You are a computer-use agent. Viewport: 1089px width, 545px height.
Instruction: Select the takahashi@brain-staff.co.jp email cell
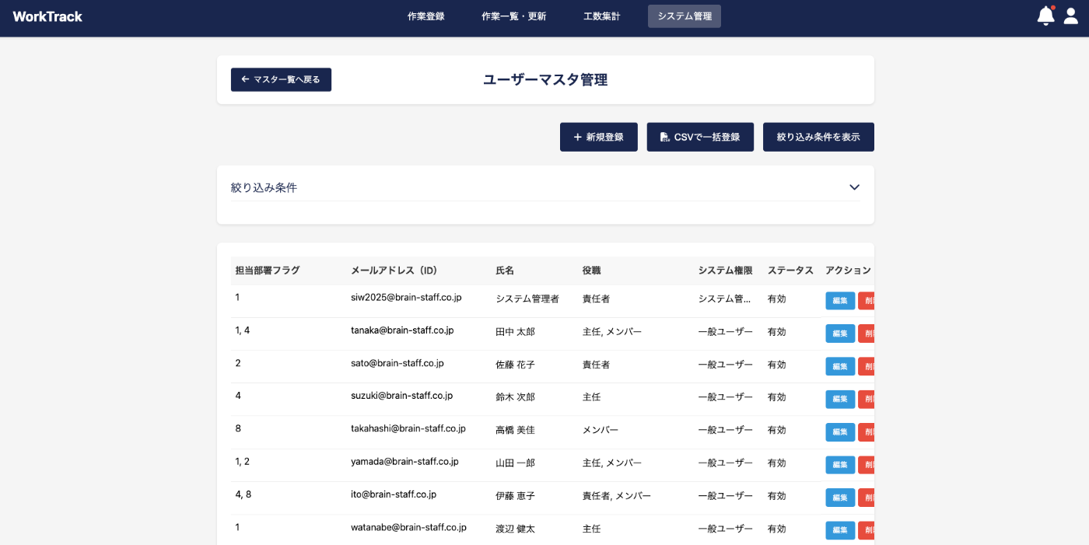coord(408,428)
